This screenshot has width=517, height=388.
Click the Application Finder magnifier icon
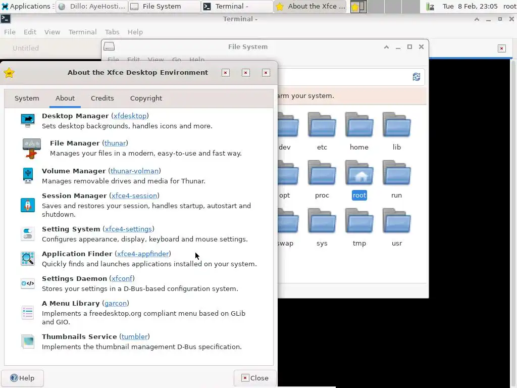tap(28, 259)
